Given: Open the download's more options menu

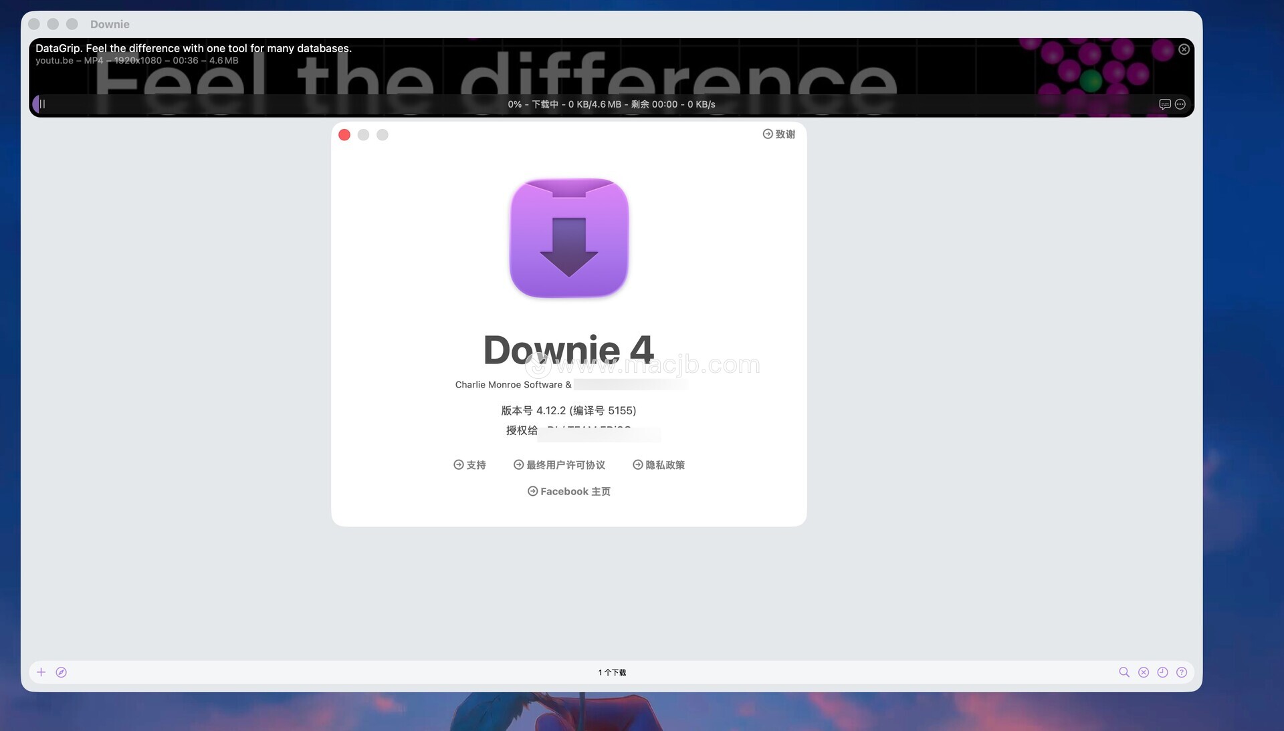Looking at the screenshot, I should (1180, 104).
